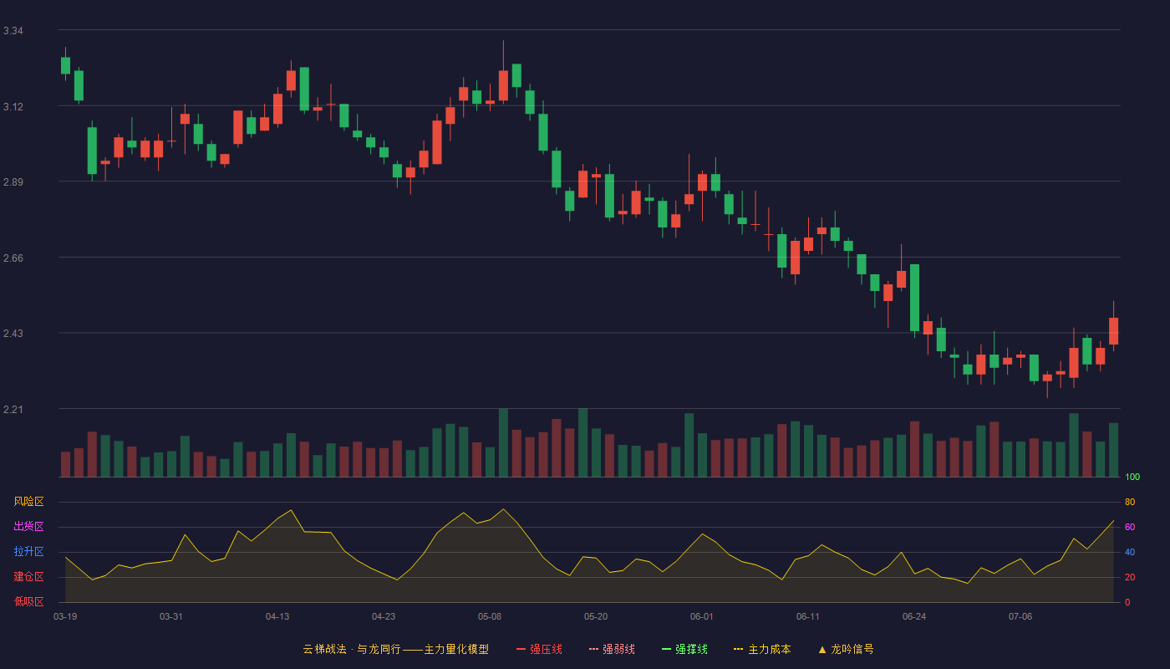Click the 3.34 price axis label
1170x669 pixels.
click(13, 31)
